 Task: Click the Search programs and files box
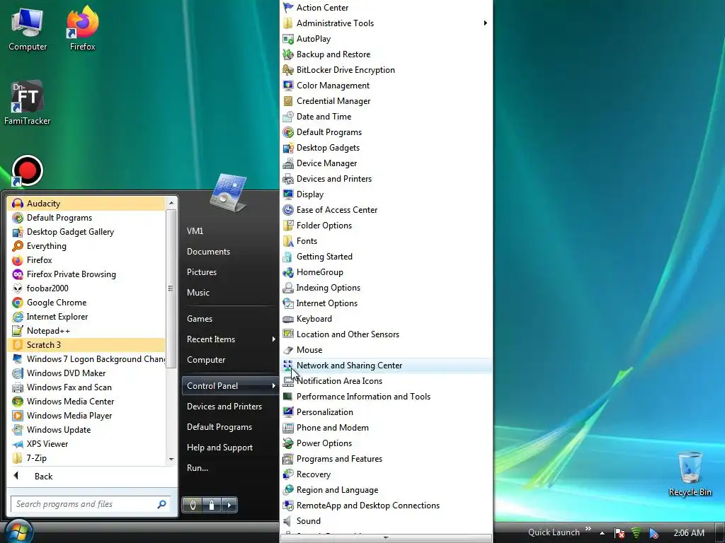[x=91, y=504]
